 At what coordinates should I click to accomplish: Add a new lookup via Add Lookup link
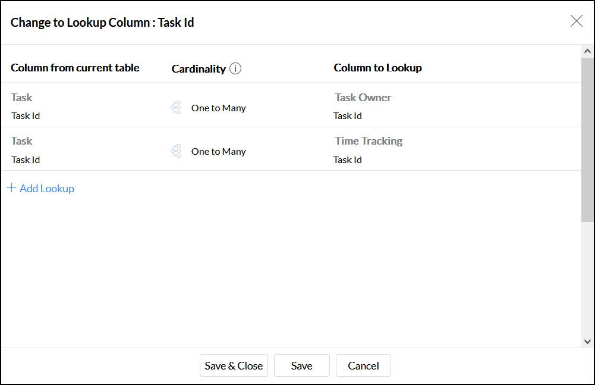[x=46, y=189]
